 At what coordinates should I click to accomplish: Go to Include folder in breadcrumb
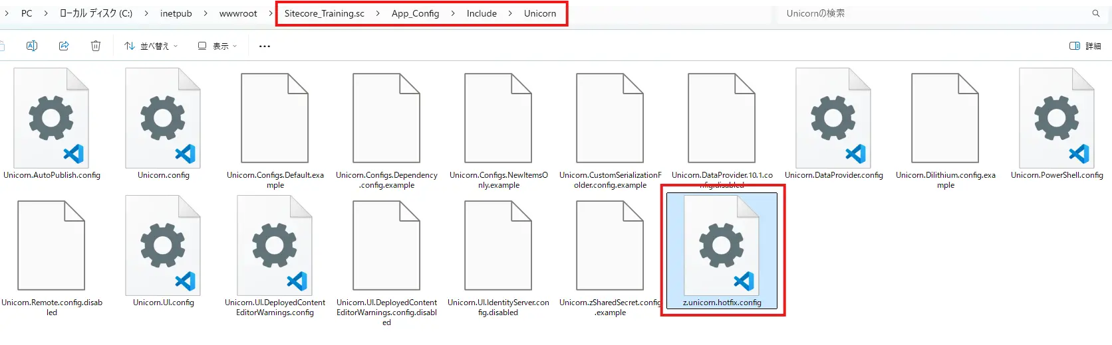tap(482, 13)
